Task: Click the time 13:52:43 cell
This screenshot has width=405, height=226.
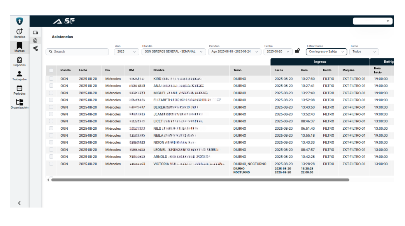Action: [308, 114]
